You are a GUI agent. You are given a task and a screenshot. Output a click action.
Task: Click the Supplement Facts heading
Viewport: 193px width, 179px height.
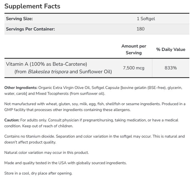coord(32,6)
